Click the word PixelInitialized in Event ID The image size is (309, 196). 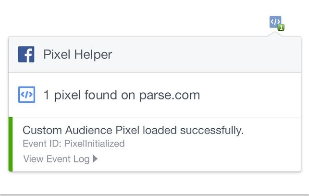tap(94, 144)
